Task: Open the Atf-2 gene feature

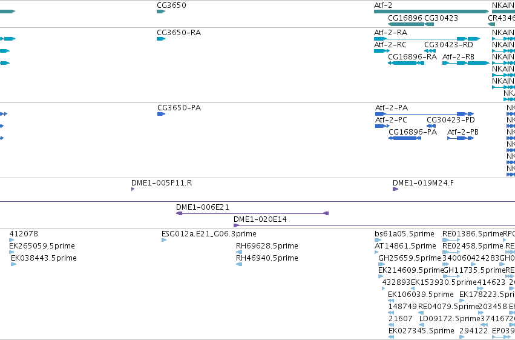Action: [x=431, y=12]
